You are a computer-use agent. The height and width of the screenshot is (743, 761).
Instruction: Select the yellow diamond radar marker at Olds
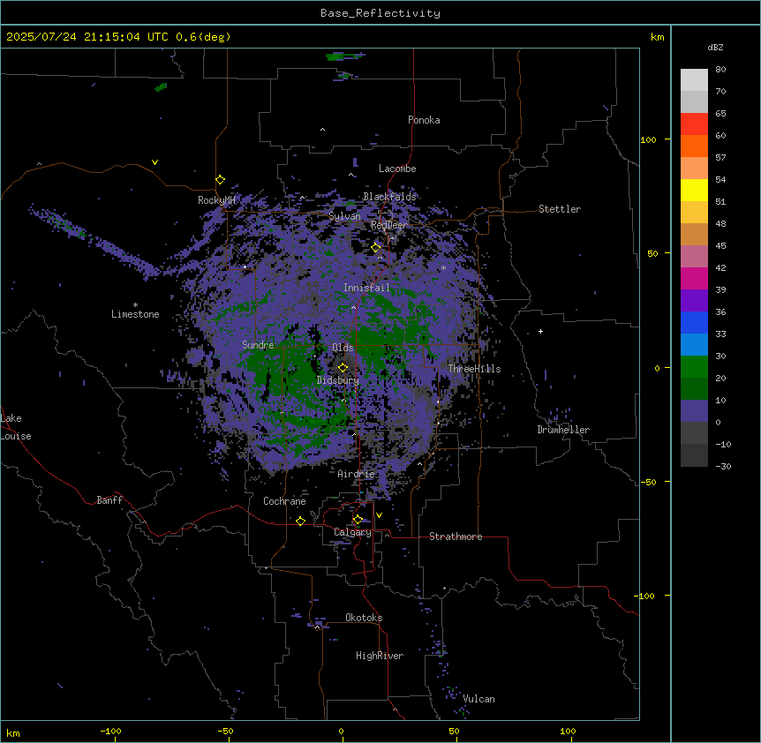pyautogui.click(x=343, y=368)
